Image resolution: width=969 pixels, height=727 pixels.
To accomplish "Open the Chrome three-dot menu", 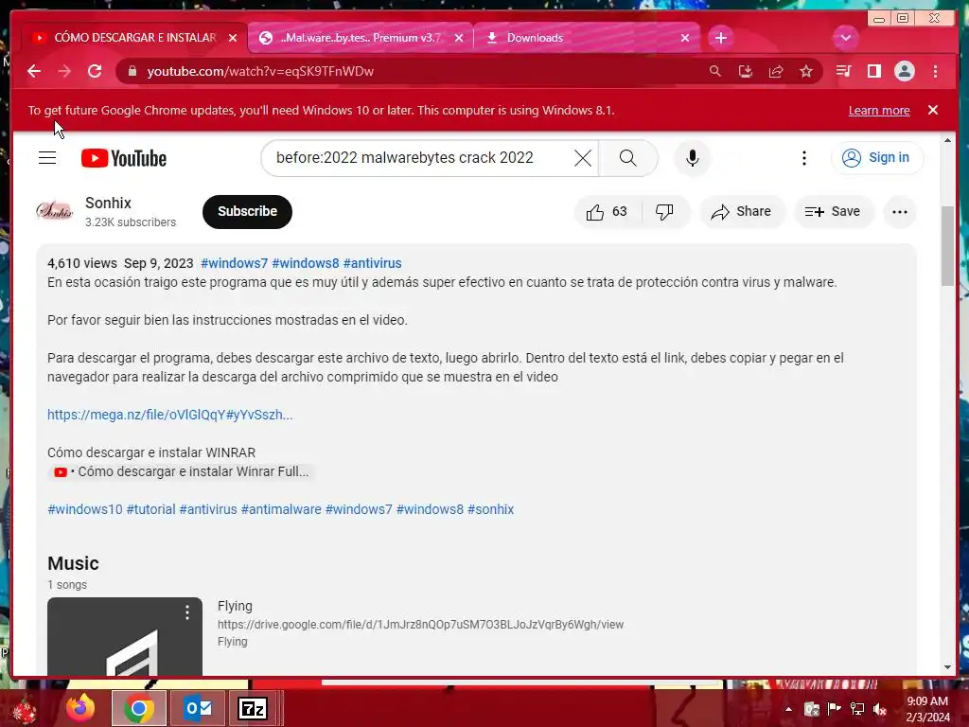I will tap(935, 71).
